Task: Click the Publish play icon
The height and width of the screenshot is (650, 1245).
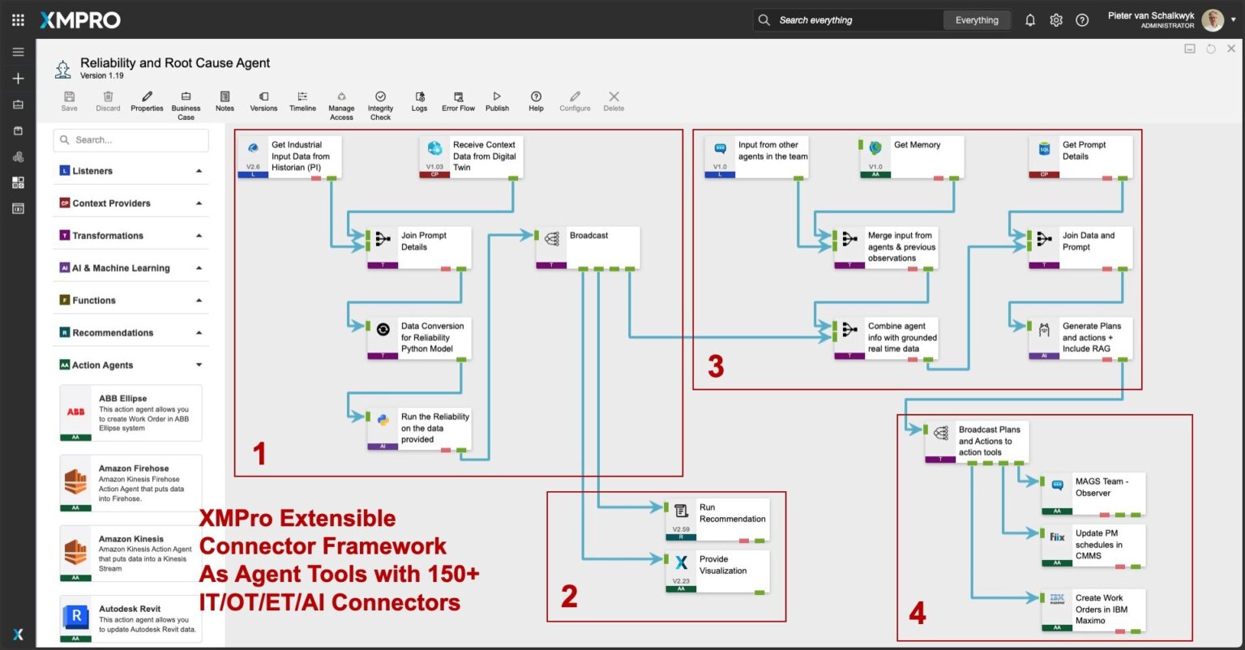Action: [x=497, y=100]
